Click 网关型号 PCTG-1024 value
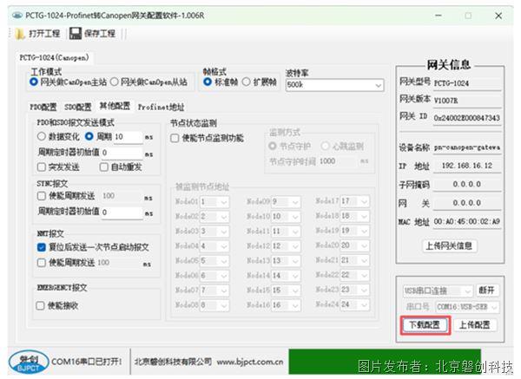 [x=467, y=83]
